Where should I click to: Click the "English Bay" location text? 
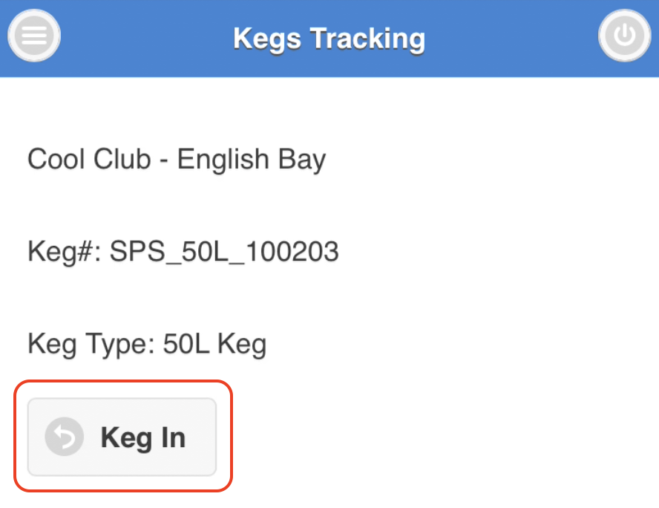tap(252, 160)
